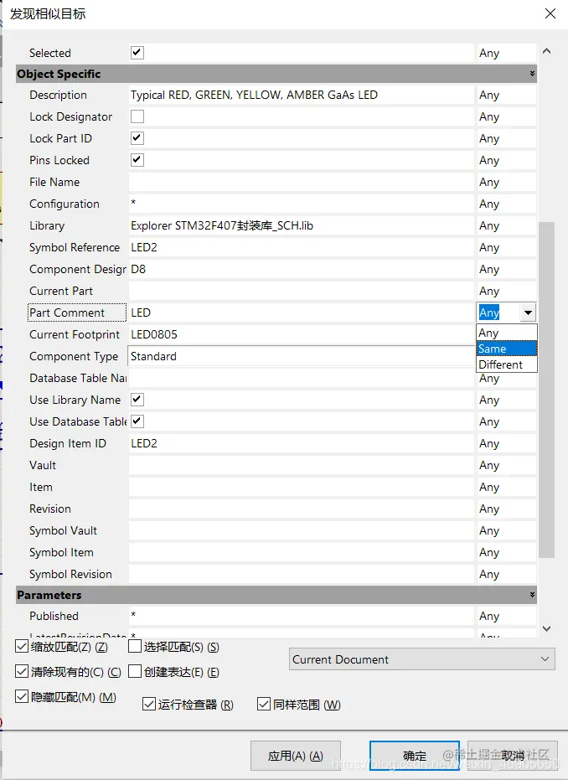Viewport: 568px width, 780px height.
Task: Click the vertical scrollbar thumb
Action: tap(546, 390)
